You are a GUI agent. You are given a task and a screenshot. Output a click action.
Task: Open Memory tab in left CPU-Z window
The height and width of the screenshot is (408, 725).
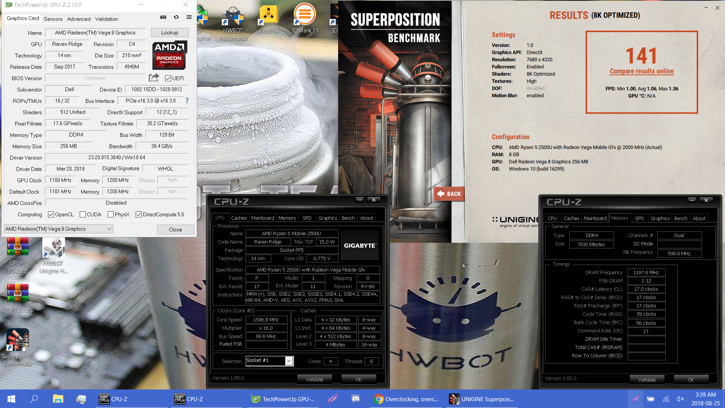(287, 218)
